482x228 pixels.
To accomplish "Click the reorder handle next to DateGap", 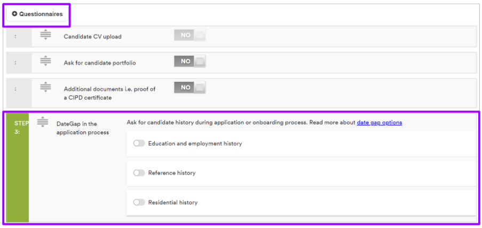I will click(43, 123).
